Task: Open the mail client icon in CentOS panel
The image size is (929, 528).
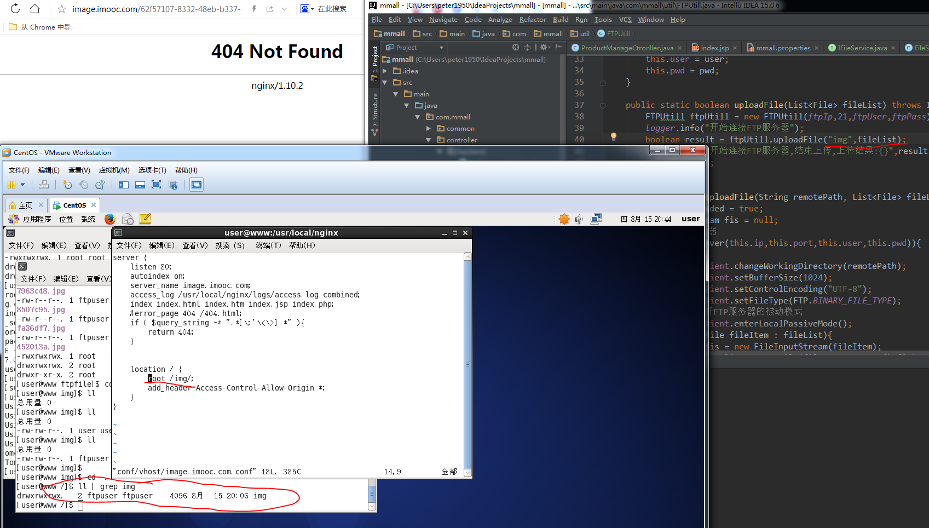Action: coord(128,219)
